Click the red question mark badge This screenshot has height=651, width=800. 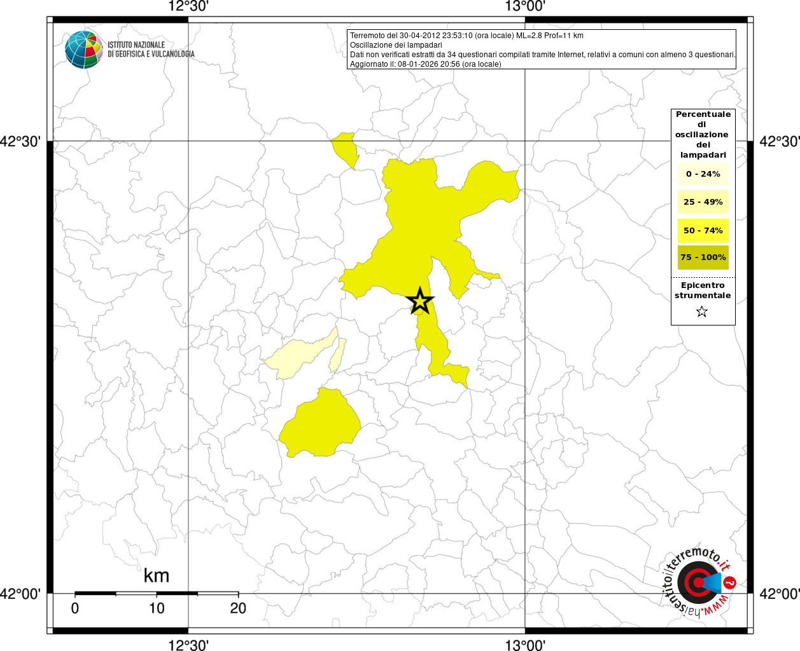click(730, 582)
